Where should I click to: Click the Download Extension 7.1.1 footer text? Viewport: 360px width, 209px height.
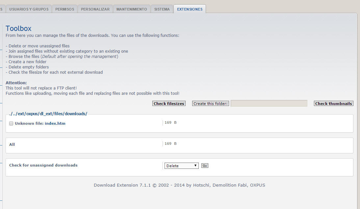179,185
